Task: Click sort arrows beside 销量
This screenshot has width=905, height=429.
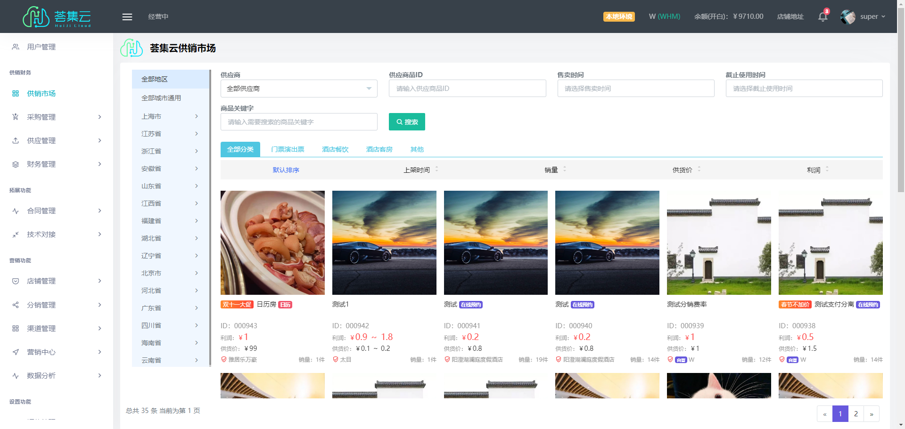Action: pos(565,169)
